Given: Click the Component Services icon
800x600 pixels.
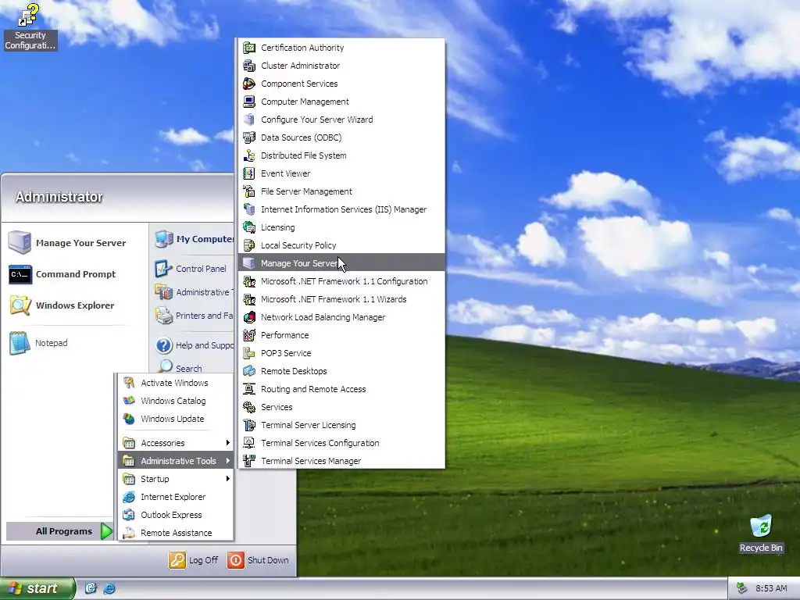Looking at the screenshot, I should pos(249,84).
